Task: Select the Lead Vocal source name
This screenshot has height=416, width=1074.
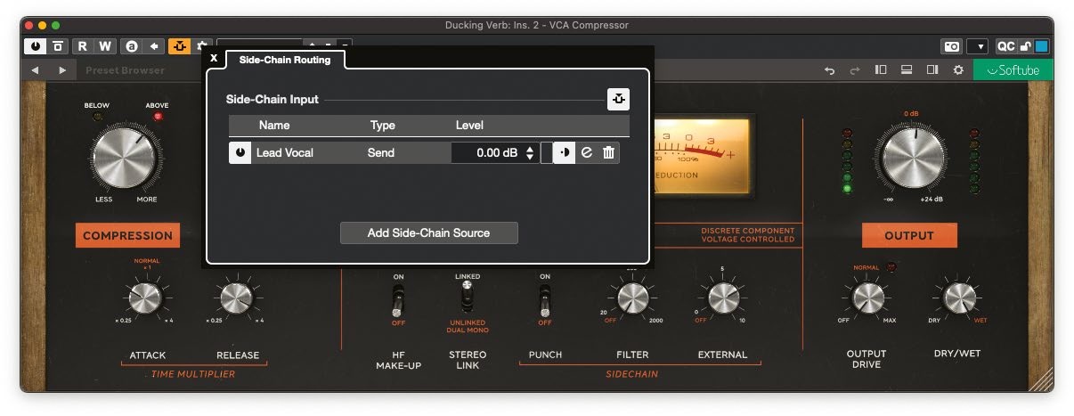Action: [285, 153]
